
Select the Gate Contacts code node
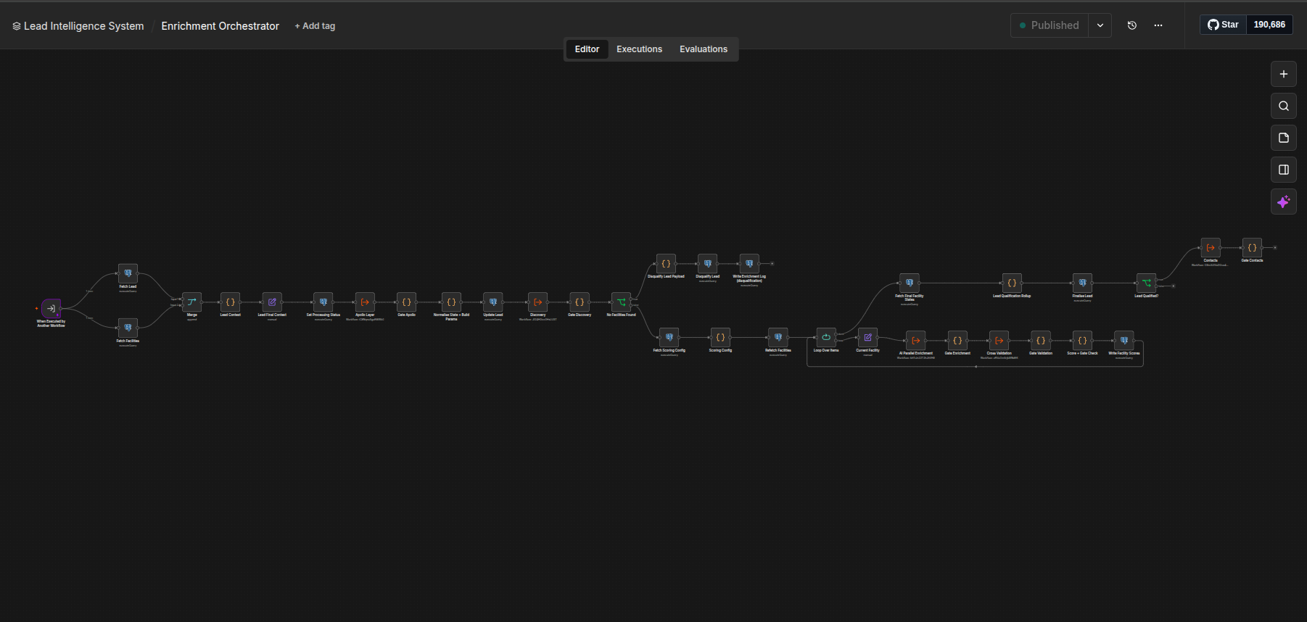point(1252,248)
